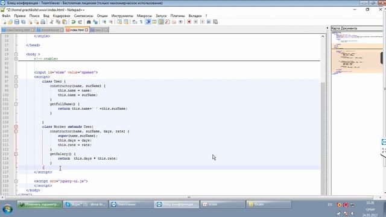Open Find with the binoculars icon
The width and height of the screenshot is (386, 217).
89,22
